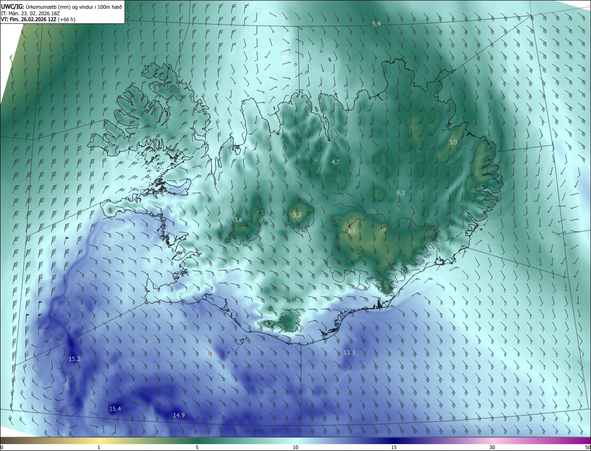Pick the yellow segment of the color scale
The height and width of the screenshot is (451, 591).
[x=99, y=440]
